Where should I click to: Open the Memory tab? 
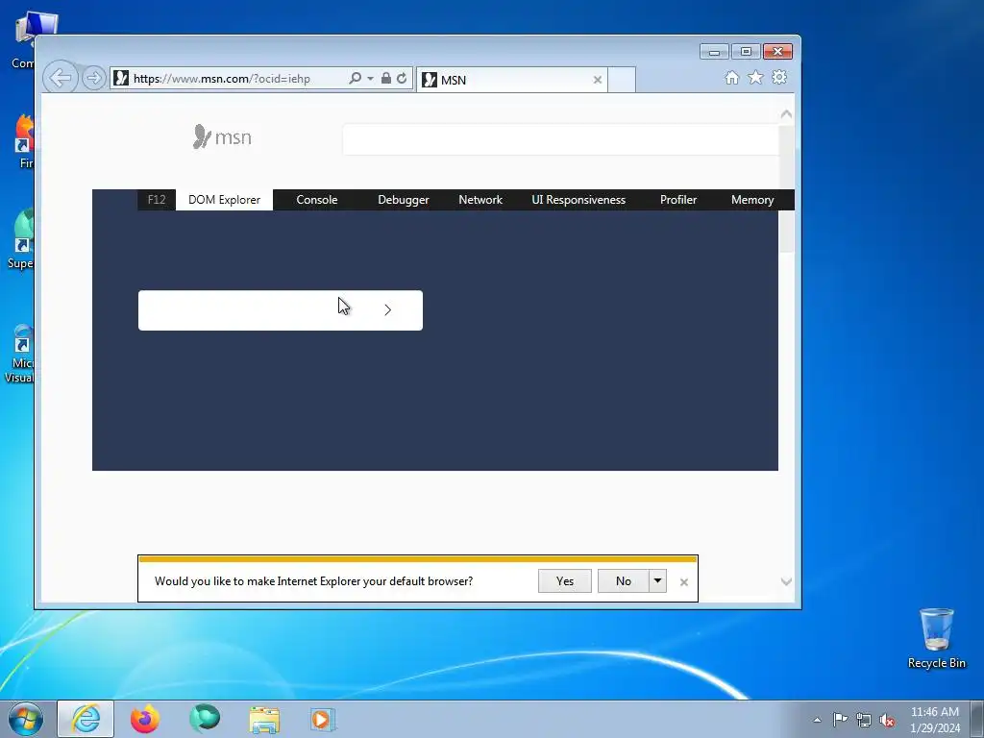click(x=751, y=200)
